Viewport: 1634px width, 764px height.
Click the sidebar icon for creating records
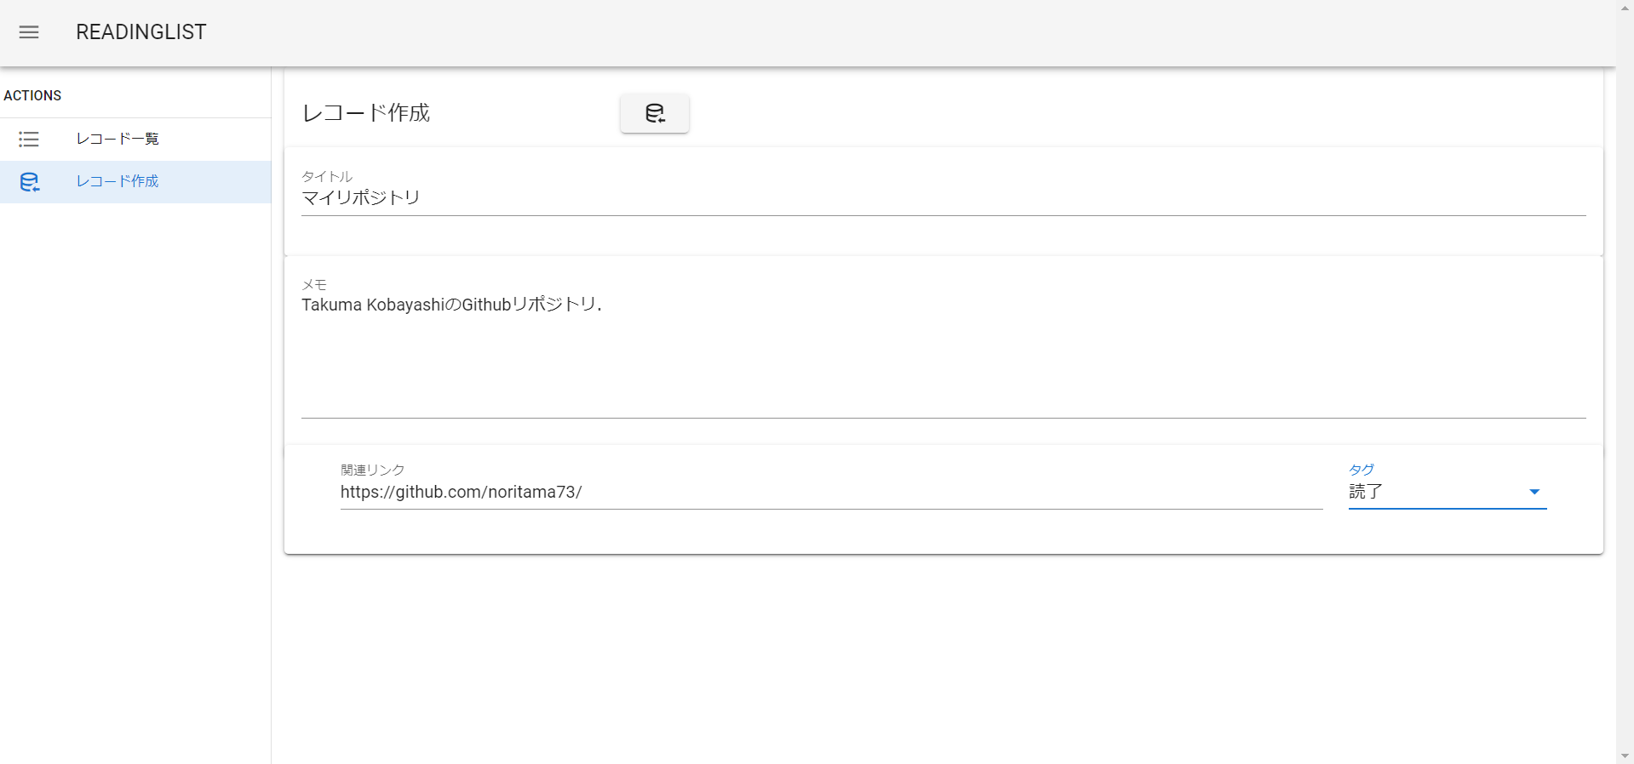tap(29, 182)
